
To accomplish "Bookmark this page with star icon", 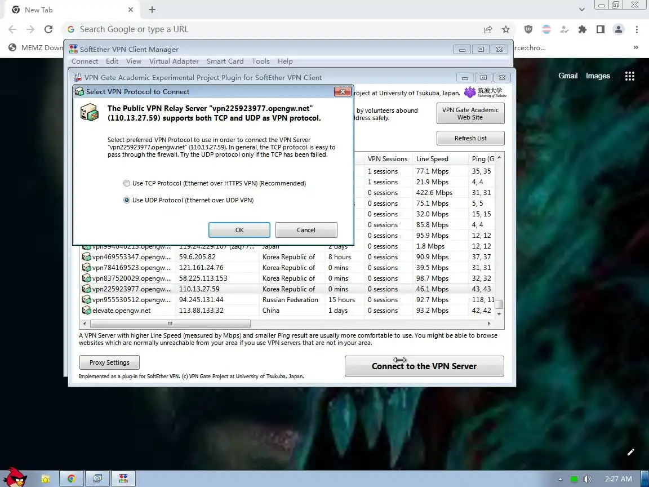I will 506,29.
